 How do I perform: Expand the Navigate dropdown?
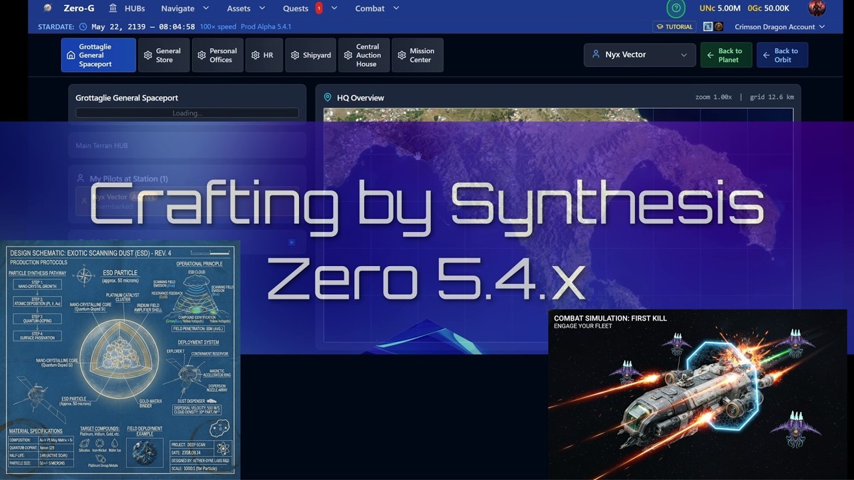(x=185, y=8)
